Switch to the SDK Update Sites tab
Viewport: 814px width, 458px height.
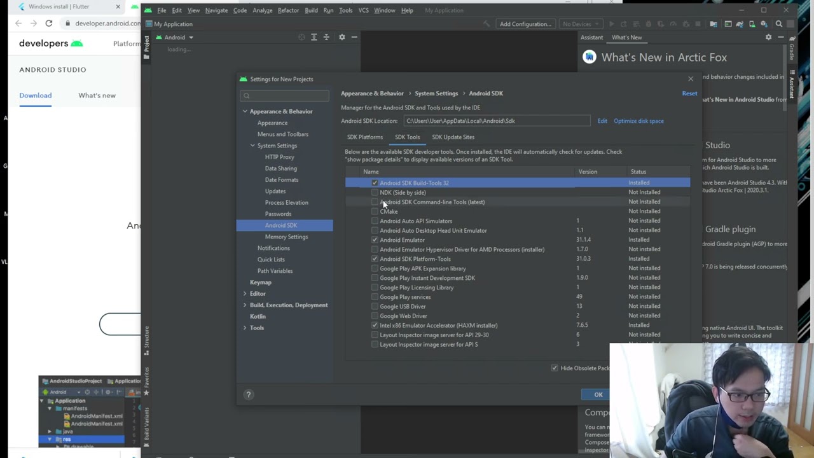[453, 137]
